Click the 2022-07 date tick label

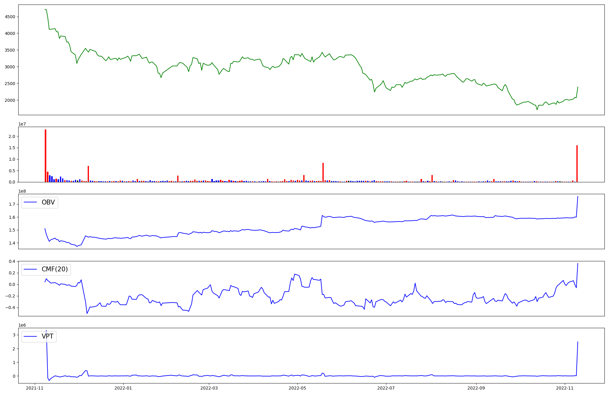click(386, 388)
